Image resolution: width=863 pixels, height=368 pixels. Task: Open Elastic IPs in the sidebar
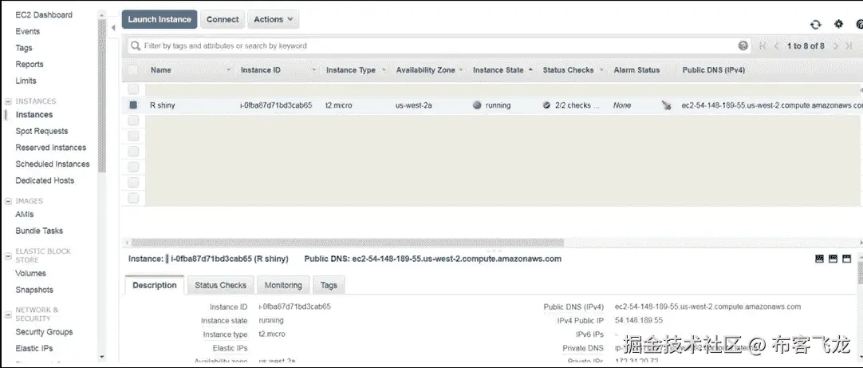coord(34,348)
